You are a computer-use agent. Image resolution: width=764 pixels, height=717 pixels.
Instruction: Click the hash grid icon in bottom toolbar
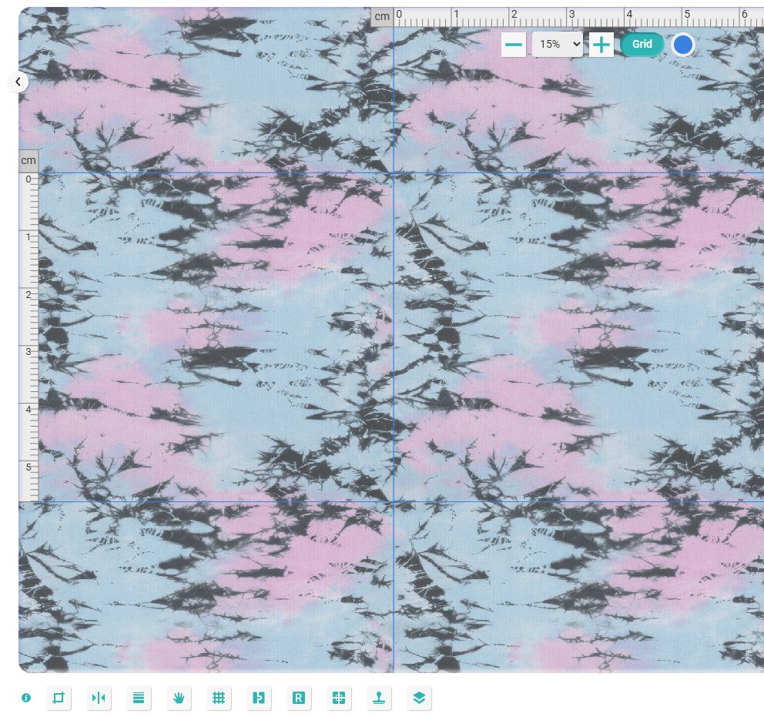click(x=219, y=698)
